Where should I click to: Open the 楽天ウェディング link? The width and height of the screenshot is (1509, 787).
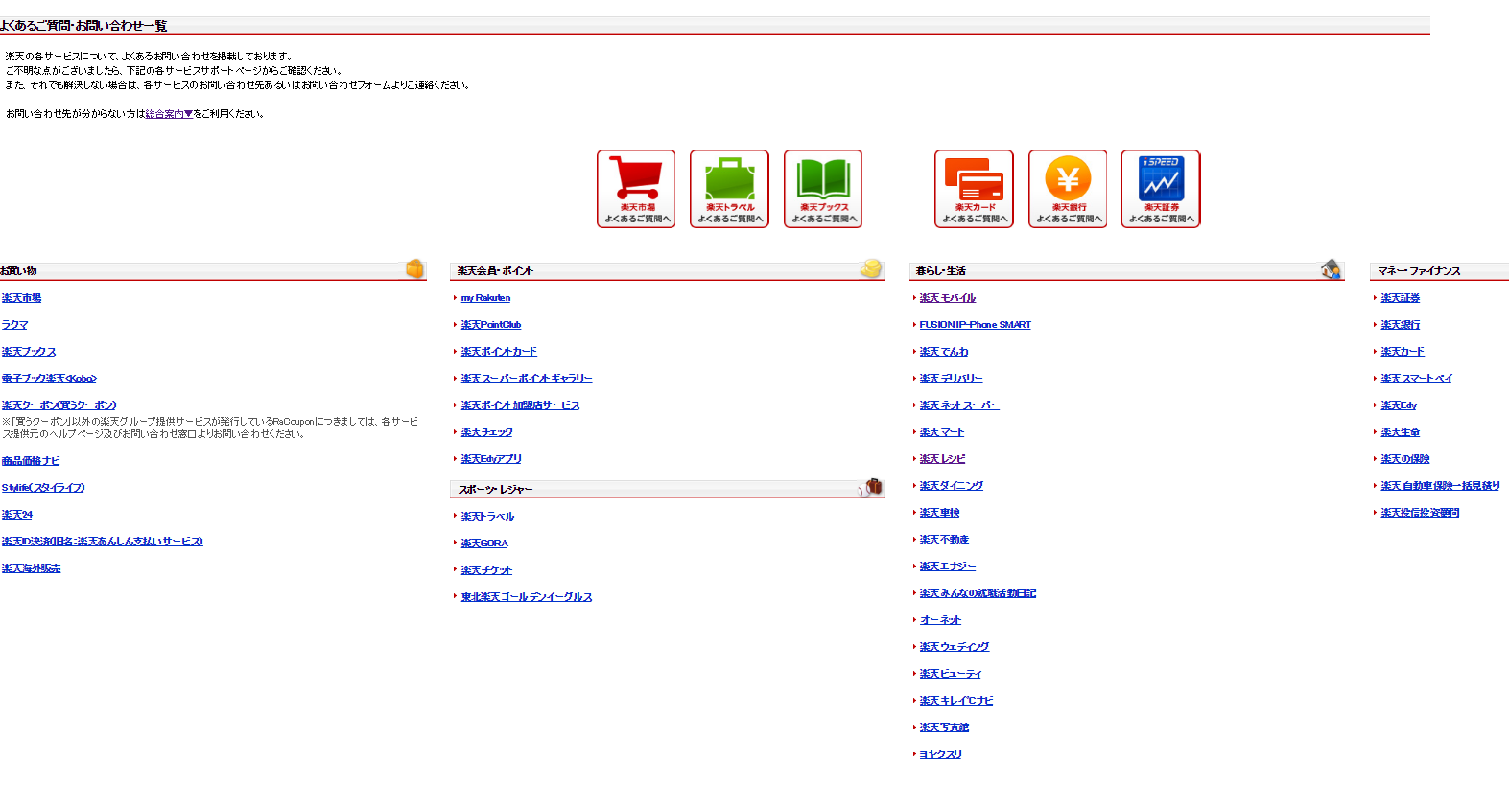click(x=955, y=647)
